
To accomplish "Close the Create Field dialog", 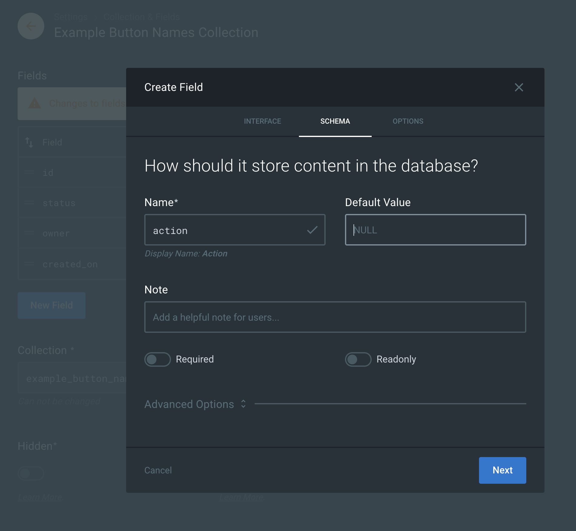I will 519,87.
